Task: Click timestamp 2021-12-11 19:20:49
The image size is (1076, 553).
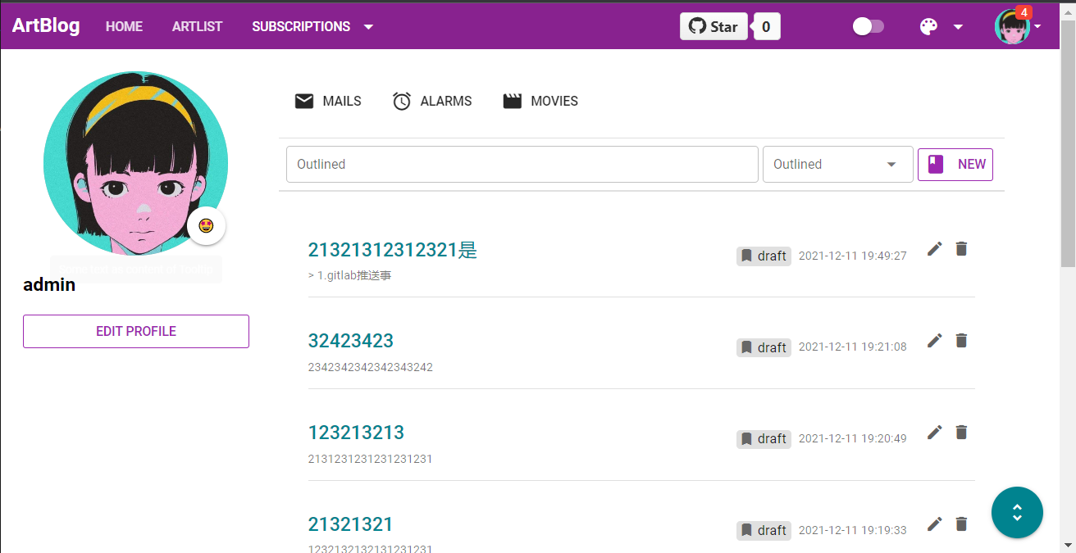Action: (x=853, y=438)
